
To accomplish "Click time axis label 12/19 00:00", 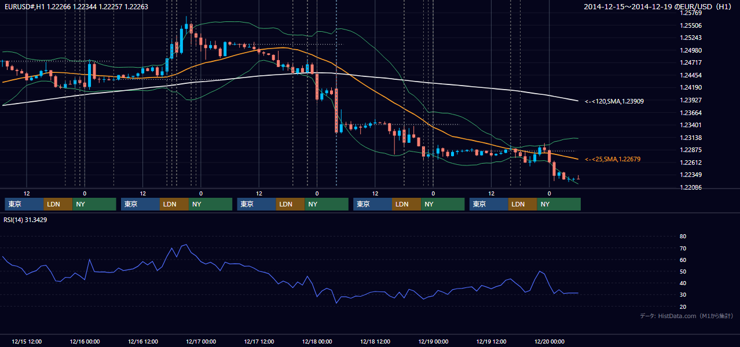I will [x=433, y=341].
